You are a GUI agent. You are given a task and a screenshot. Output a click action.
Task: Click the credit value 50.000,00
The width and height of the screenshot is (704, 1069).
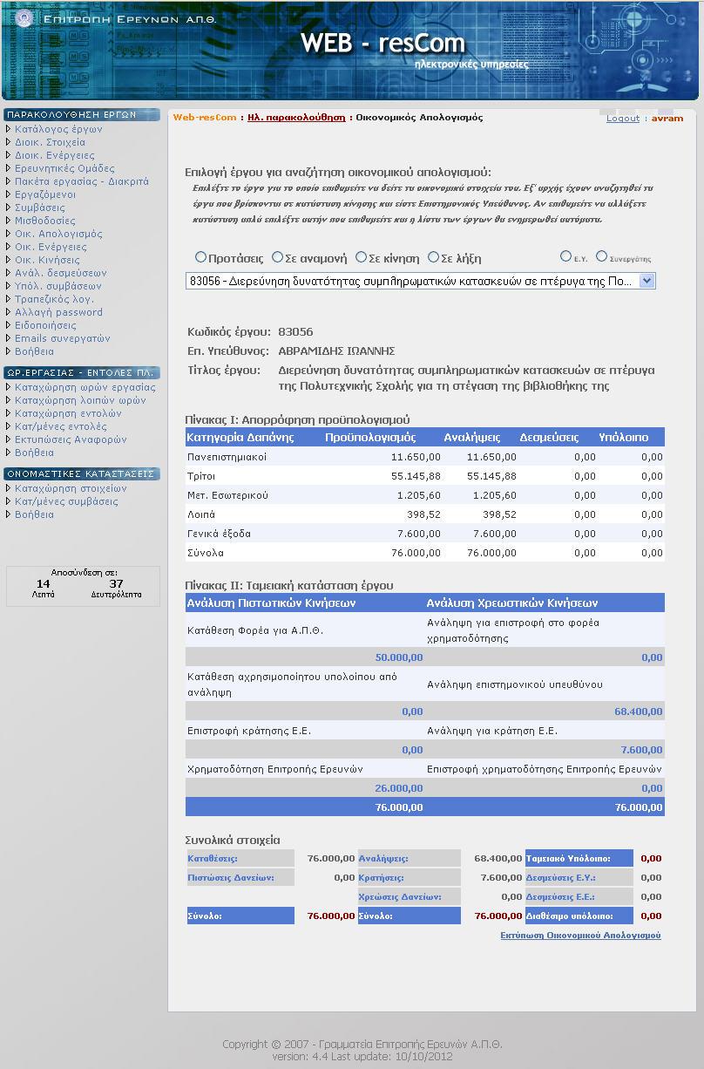[399, 657]
